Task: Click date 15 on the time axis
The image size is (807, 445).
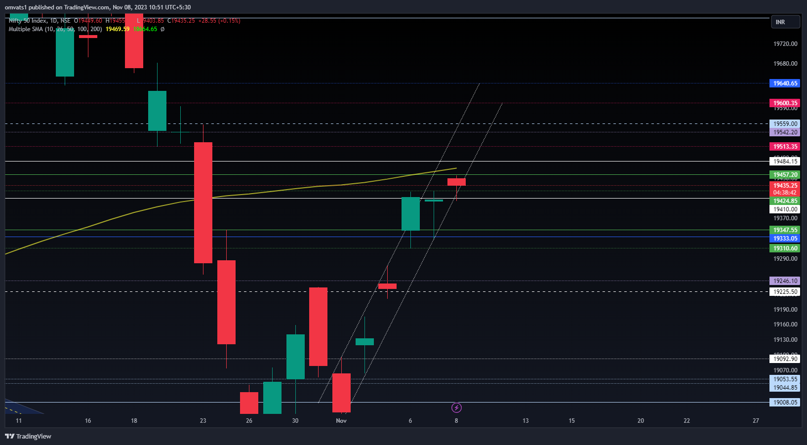Action: (x=571, y=421)
